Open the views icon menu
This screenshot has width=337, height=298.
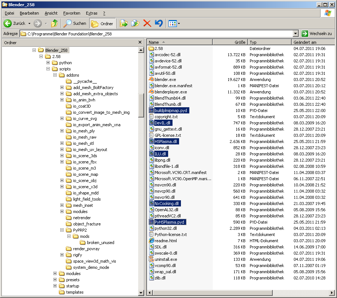click(x=173, y=23)
